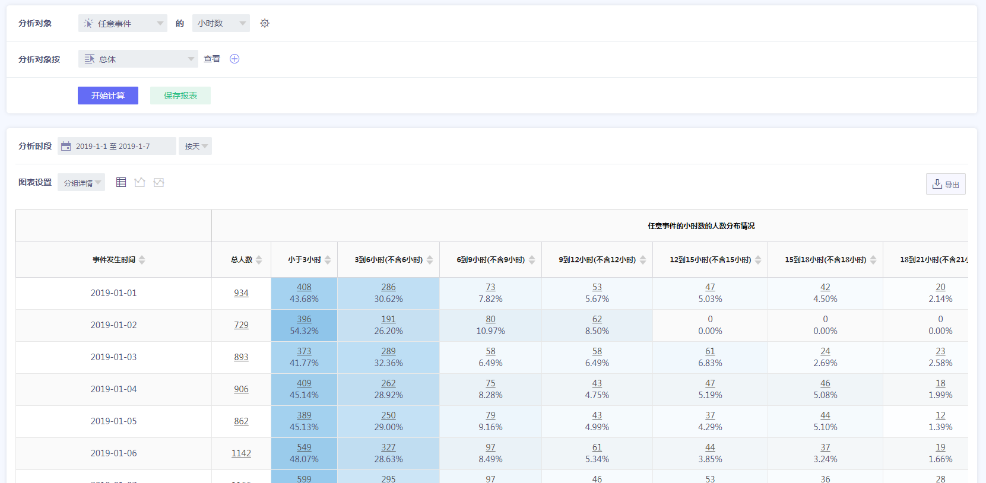Switch to table view icon
This screenshot has width=986, height=483.
(x=121, y=182)
